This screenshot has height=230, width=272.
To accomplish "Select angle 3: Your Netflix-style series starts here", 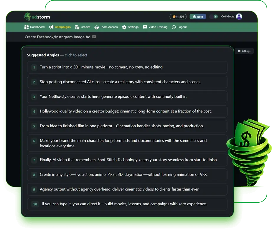I will tap(127, 97).
